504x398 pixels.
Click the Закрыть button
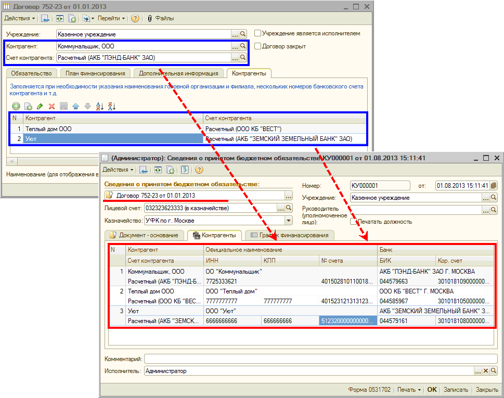pos(487,390)
